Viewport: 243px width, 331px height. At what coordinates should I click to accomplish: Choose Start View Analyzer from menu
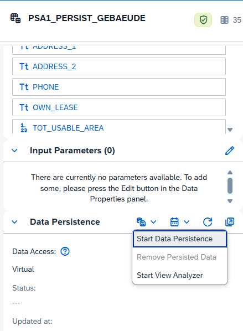(x=180, y=275)
